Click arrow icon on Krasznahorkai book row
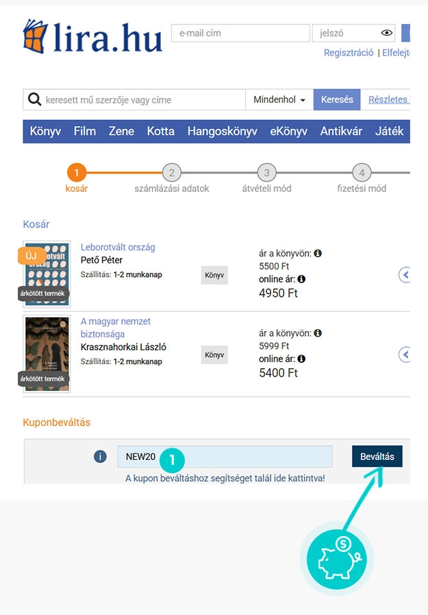This screenshot has height=615, width=428. pos(405,354)
